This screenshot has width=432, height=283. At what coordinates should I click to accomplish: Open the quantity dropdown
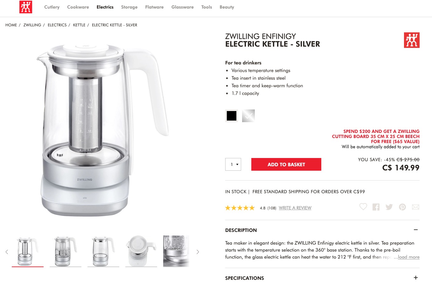tap(233, 164)
